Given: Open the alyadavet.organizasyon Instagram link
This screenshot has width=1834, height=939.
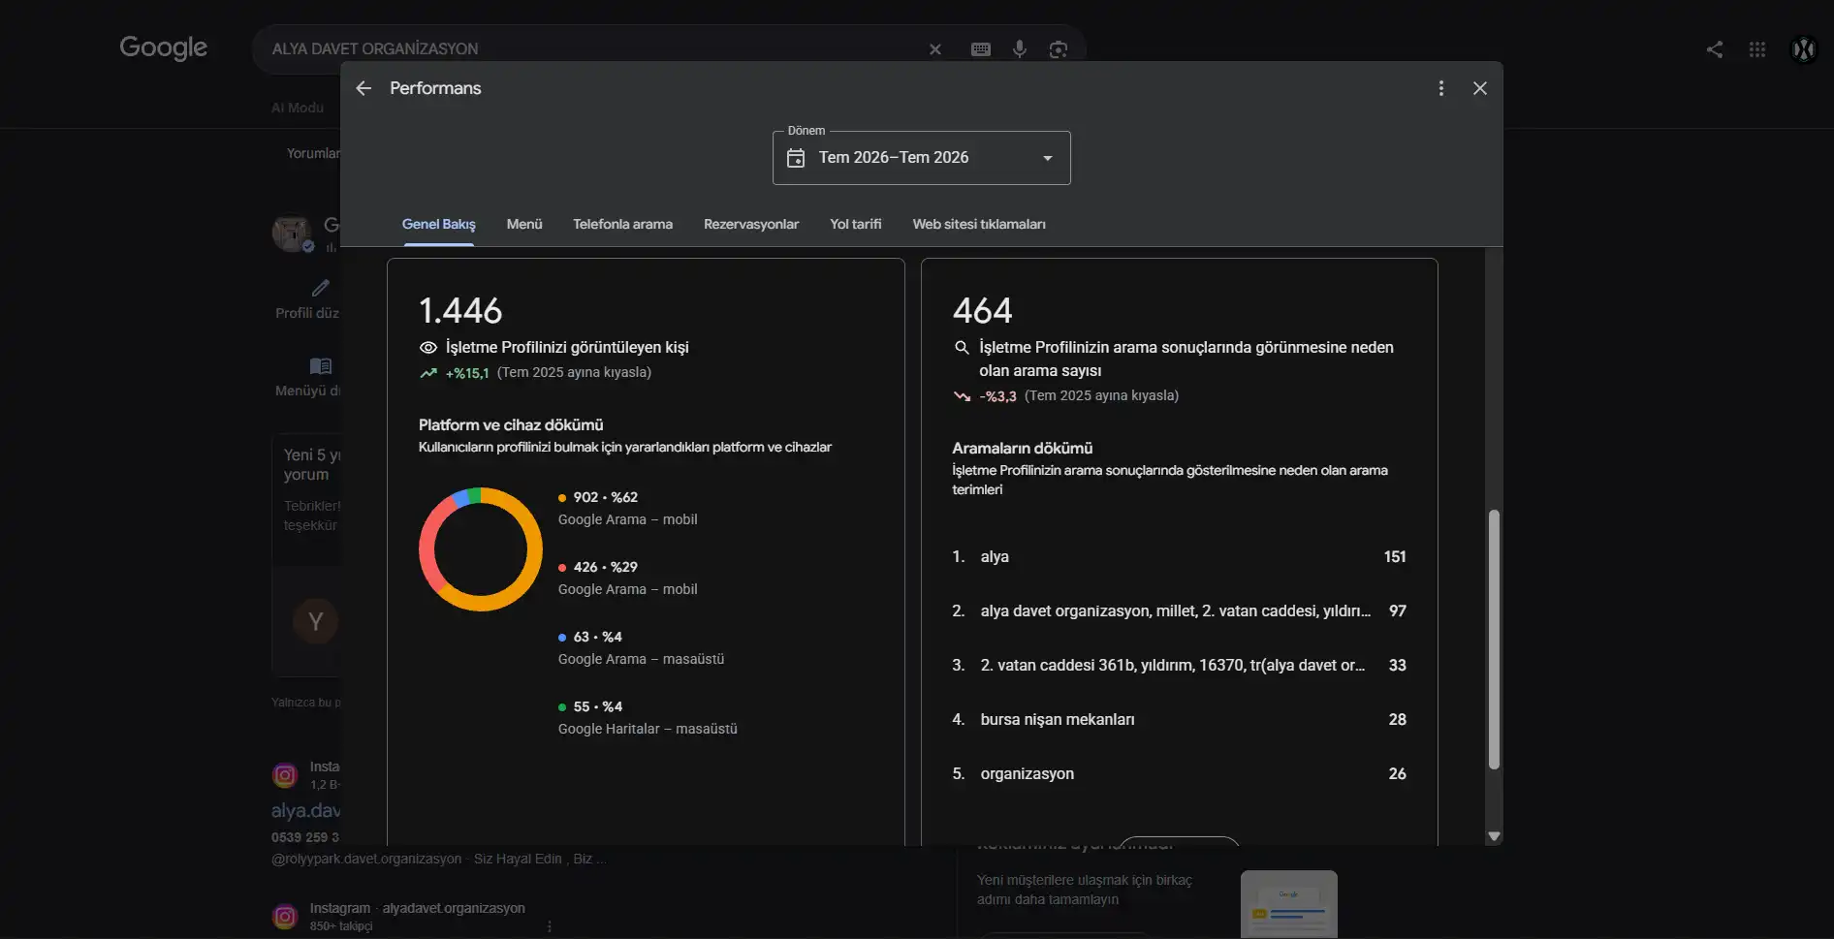Looking at the screenshot, I should pyautogui.click(x=418, y=909).
